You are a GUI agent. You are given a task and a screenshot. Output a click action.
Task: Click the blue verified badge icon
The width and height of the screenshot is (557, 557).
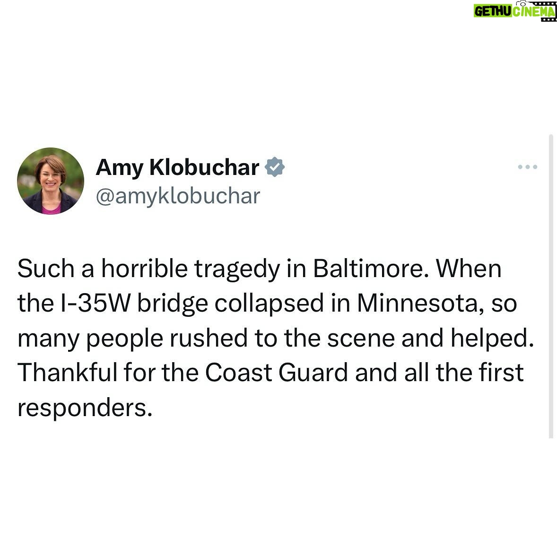(275, 167)
